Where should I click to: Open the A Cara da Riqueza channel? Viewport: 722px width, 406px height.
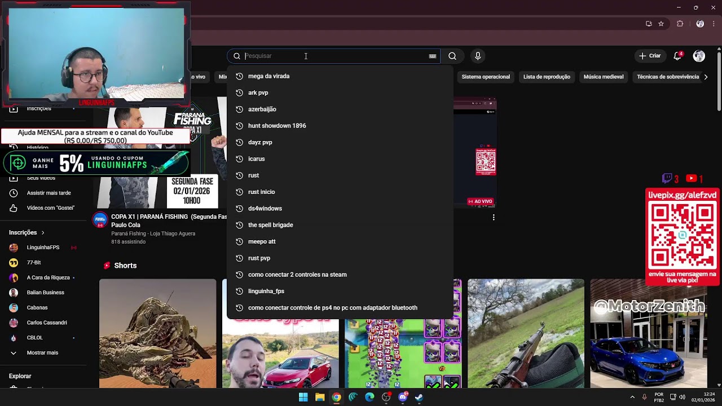(48, 277)
